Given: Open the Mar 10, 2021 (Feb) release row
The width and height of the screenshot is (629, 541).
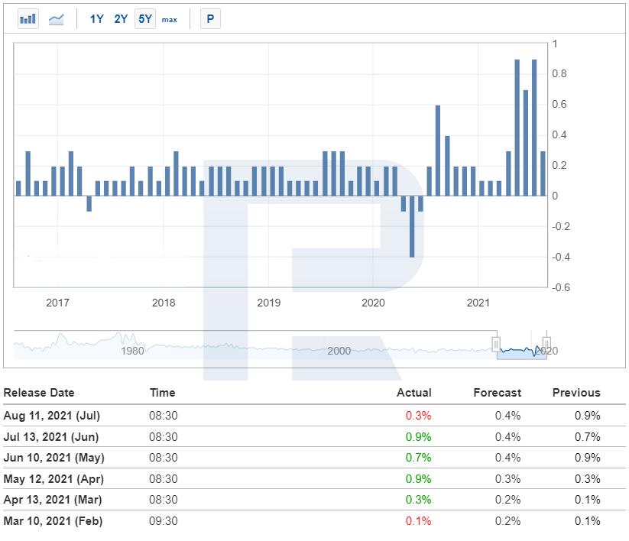Looking at the screenshot, I should pyautogui.click(x=315, y=521).
